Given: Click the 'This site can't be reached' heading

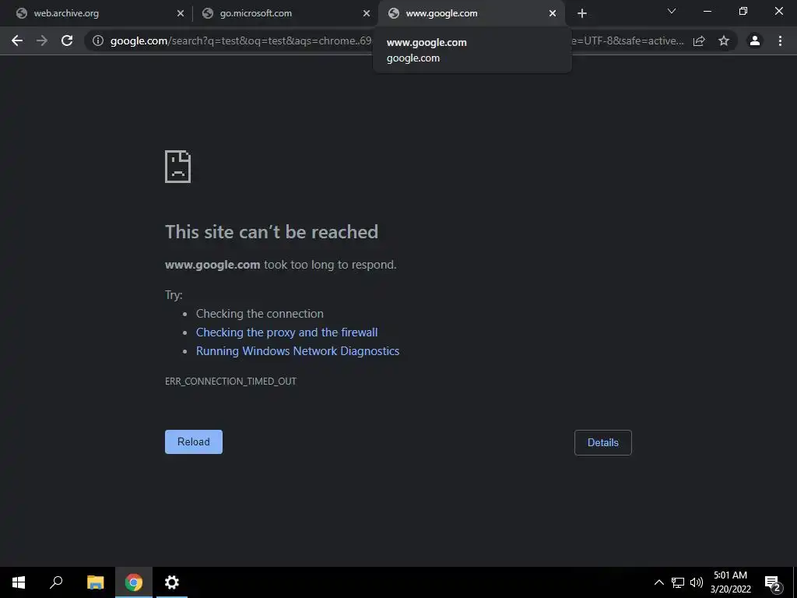Looking at the screenshot, I should point(272,232).
